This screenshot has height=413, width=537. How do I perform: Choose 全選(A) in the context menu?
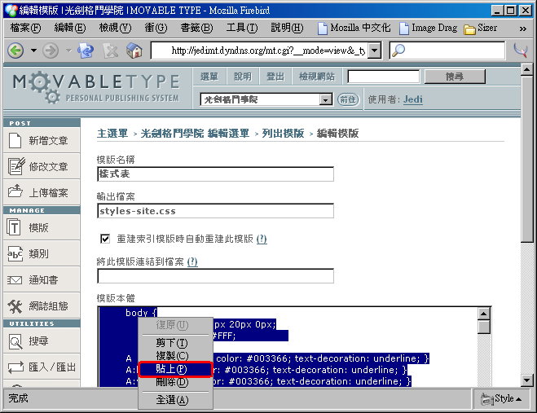pos(176,400)
